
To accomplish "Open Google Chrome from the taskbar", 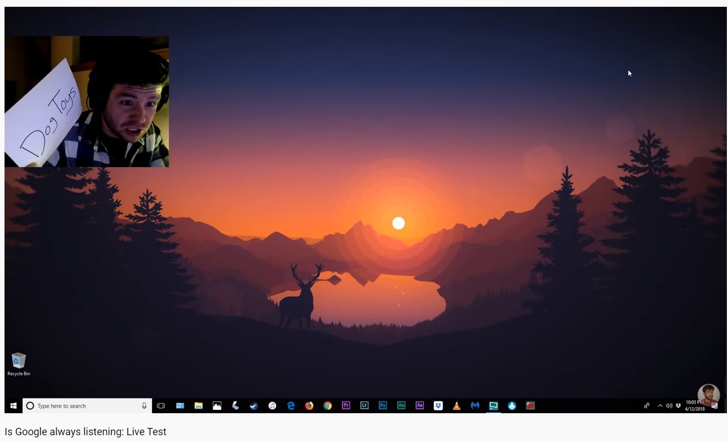I will click(327, 406).
